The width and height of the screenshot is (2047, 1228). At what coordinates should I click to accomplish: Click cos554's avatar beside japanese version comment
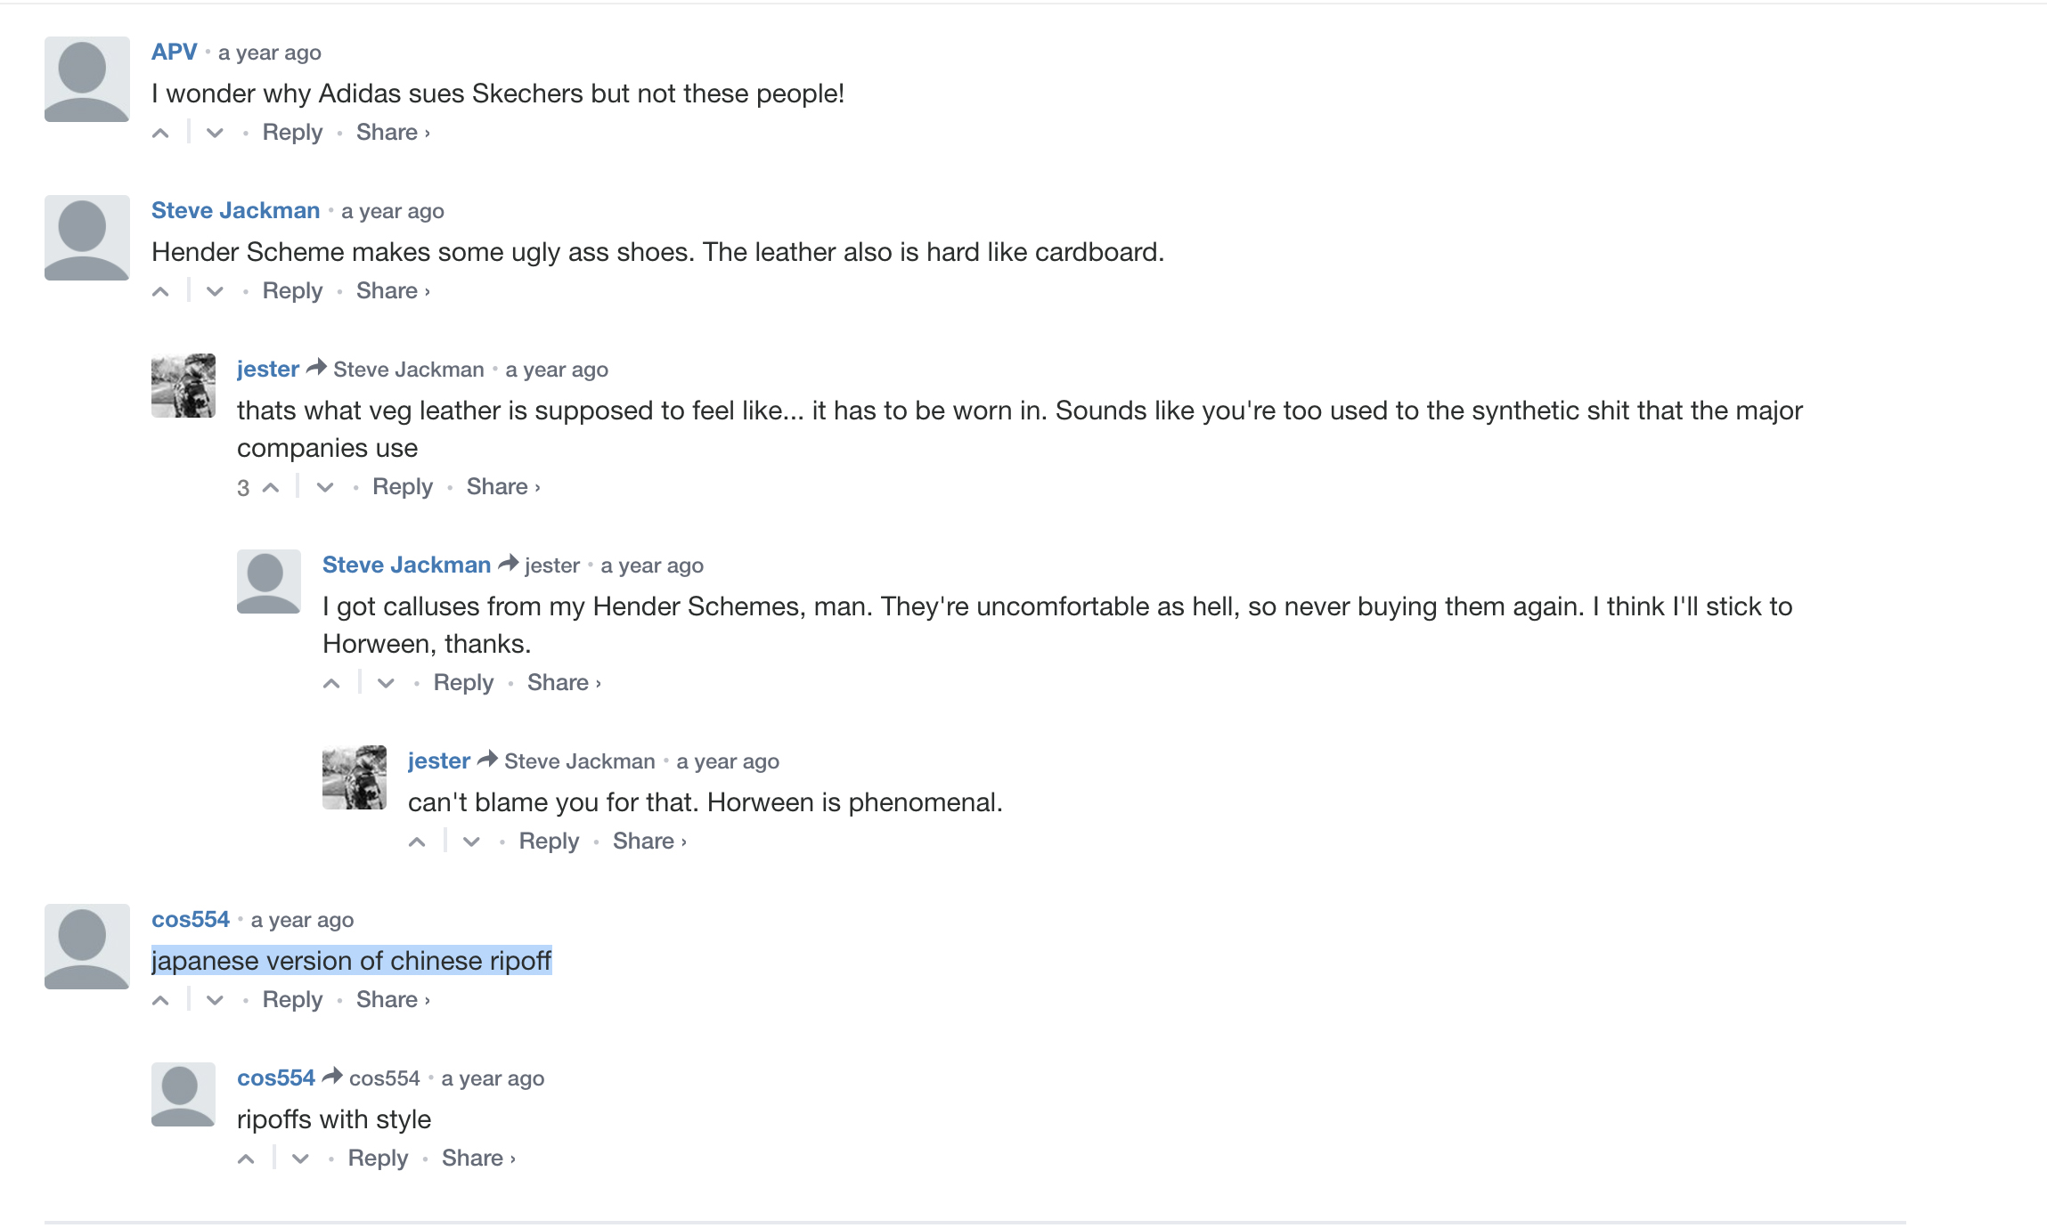tap(86, 947)
